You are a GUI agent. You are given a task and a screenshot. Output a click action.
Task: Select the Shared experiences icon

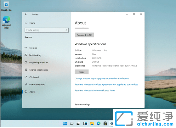pos(26,70)
